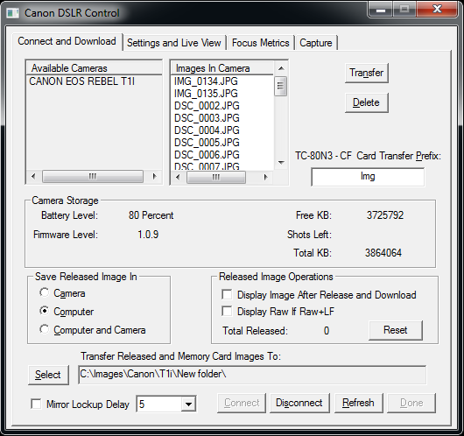Image resolution: width=464 pixels, height=436 pixels.
Task: Click Available Cameras horizontal scroll thumb
Action: pyautogui.click(x=93, y=176)
